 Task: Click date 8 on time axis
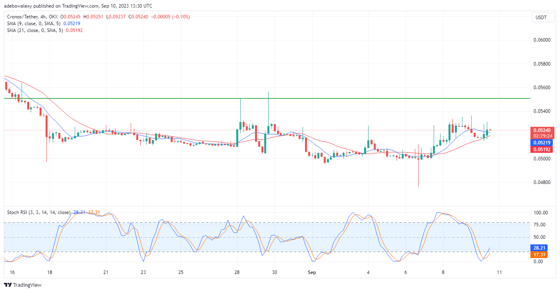click(443, 272)
